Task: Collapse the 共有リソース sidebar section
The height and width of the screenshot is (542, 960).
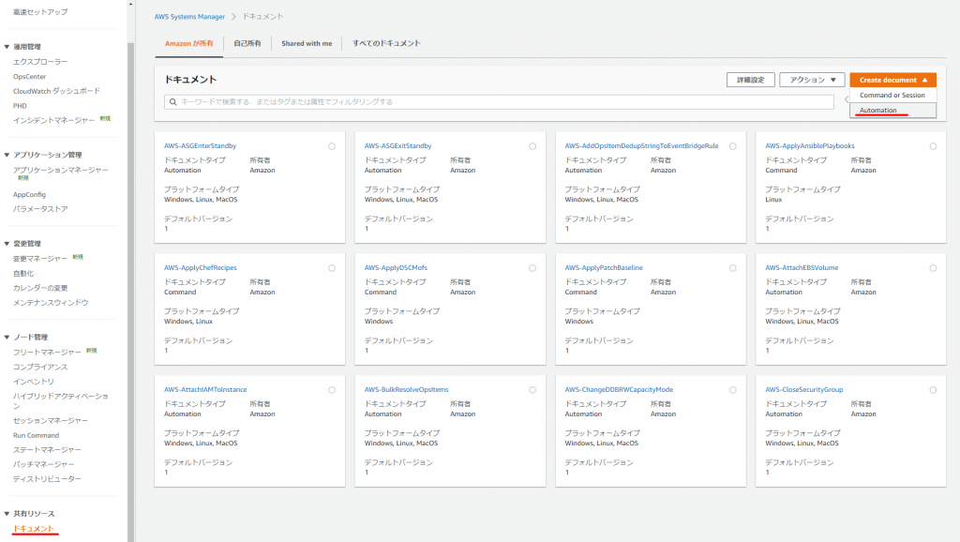Action: (7, 514)
